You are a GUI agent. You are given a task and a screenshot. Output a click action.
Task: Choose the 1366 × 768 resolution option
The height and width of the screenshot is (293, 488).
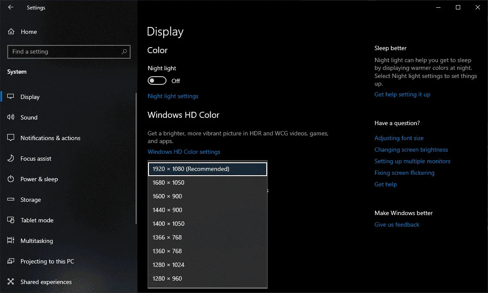pyautogui.click(x=208, y=237)
